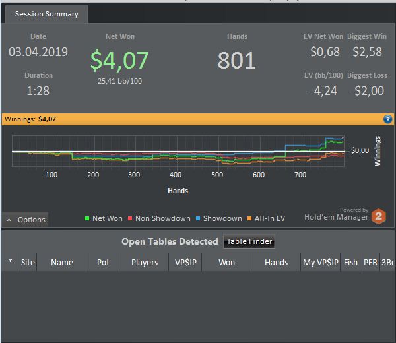Click the date 03.04.2019

[38, 52]
